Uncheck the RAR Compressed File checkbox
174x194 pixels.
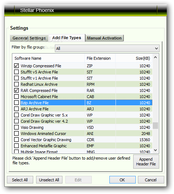(x=16, y=90)
